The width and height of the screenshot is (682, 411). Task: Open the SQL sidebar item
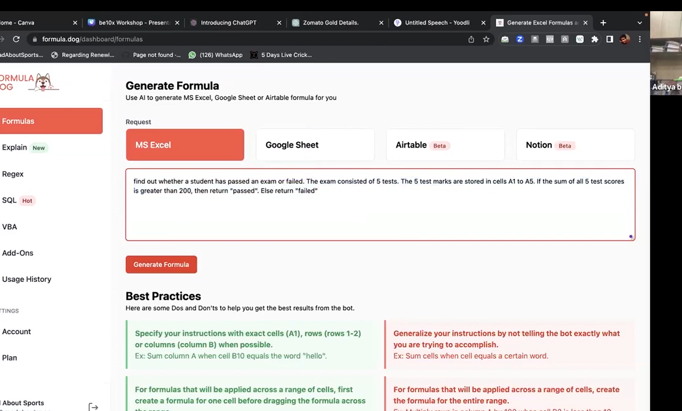pyautogui.click(x=18, y=200)
